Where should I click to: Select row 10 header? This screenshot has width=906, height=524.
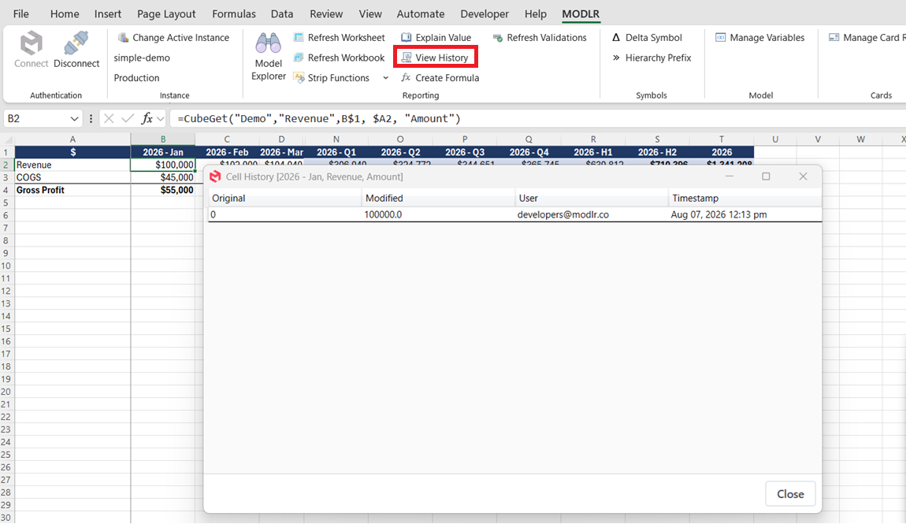6,266
